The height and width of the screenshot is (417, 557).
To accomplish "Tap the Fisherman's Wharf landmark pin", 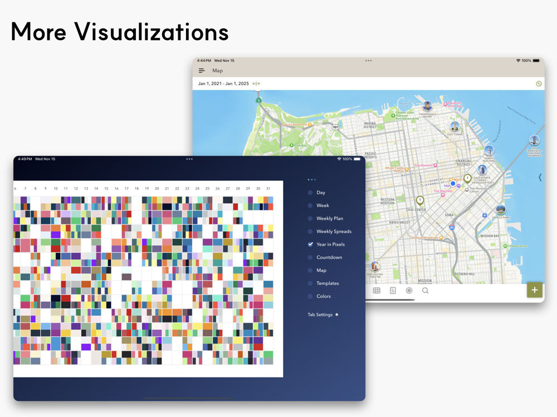I will click(427, 106).
